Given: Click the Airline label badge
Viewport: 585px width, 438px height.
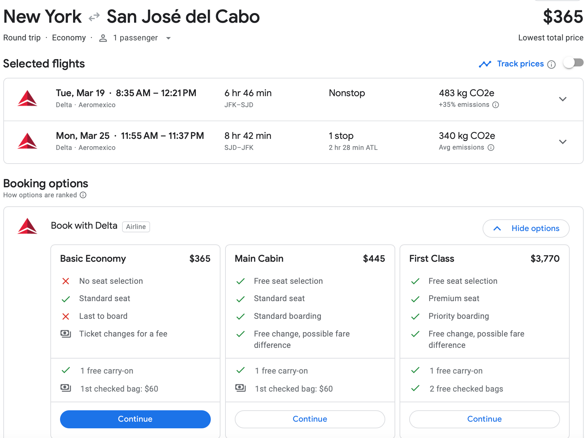Looking at the screenshot, I should point(136,227).
